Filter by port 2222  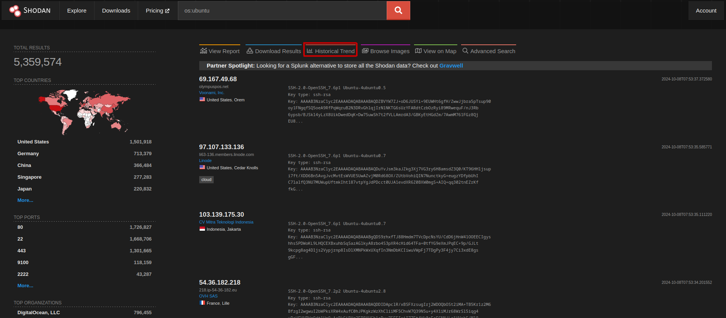tap(23, 274)
